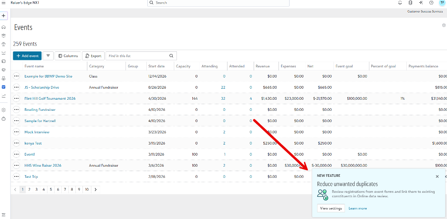Open the Columns chooser button
The height and width of the screenshot is (219, 447).
68,56
